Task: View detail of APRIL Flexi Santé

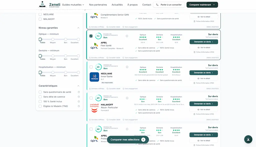Action: [x=204, y=48]
